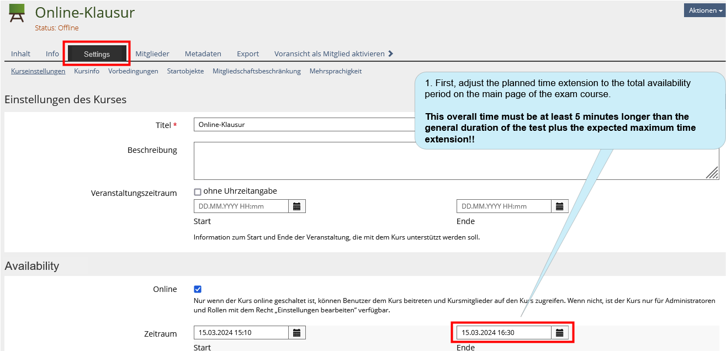The width and height of the screenshot is (726, 351).
Task: Switch to the Settings tab
Action: 97,54
